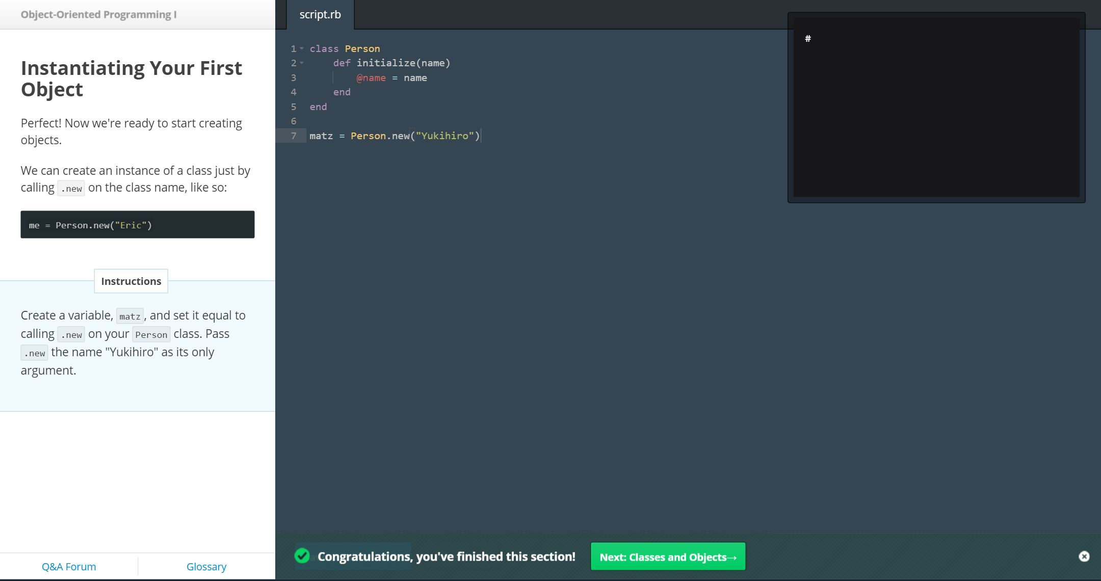Viewport: 1101px width, 581px height.
Task: Click the "Yukihiro" string in the editor
Action: coord(444,136)
